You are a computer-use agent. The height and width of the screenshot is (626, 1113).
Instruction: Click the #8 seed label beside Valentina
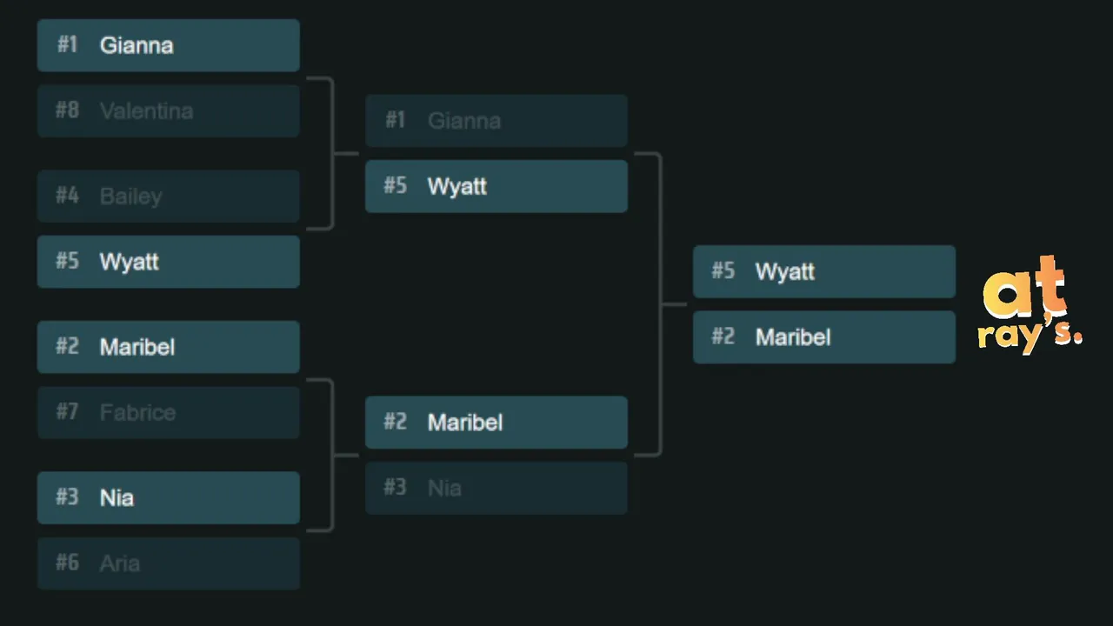pos(67,110)
